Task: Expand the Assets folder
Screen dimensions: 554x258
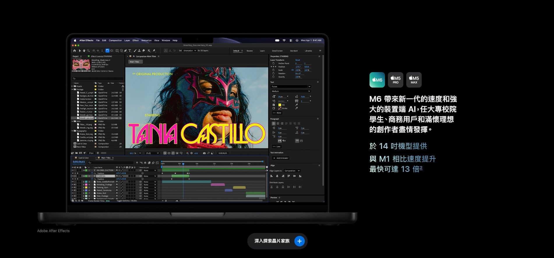Action: pos(72,86)
